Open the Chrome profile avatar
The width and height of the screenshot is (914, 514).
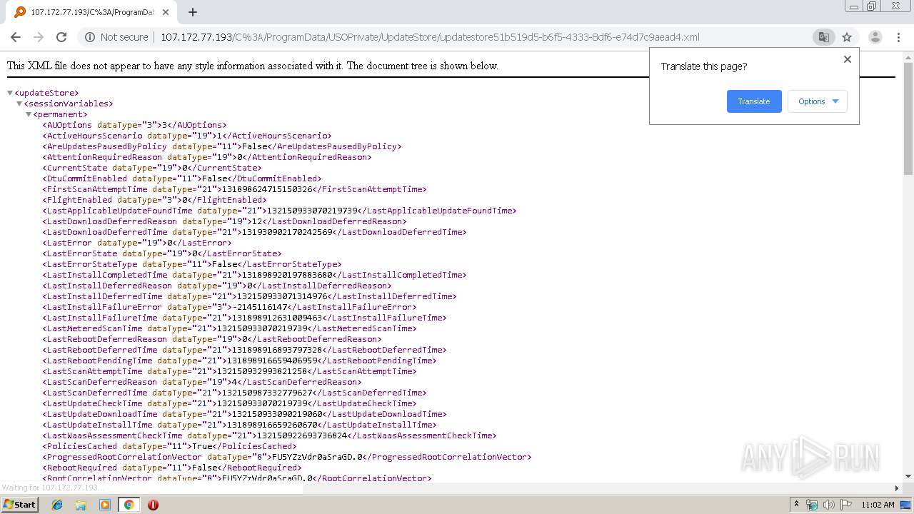pyautogui.click(x=875, y=37)
